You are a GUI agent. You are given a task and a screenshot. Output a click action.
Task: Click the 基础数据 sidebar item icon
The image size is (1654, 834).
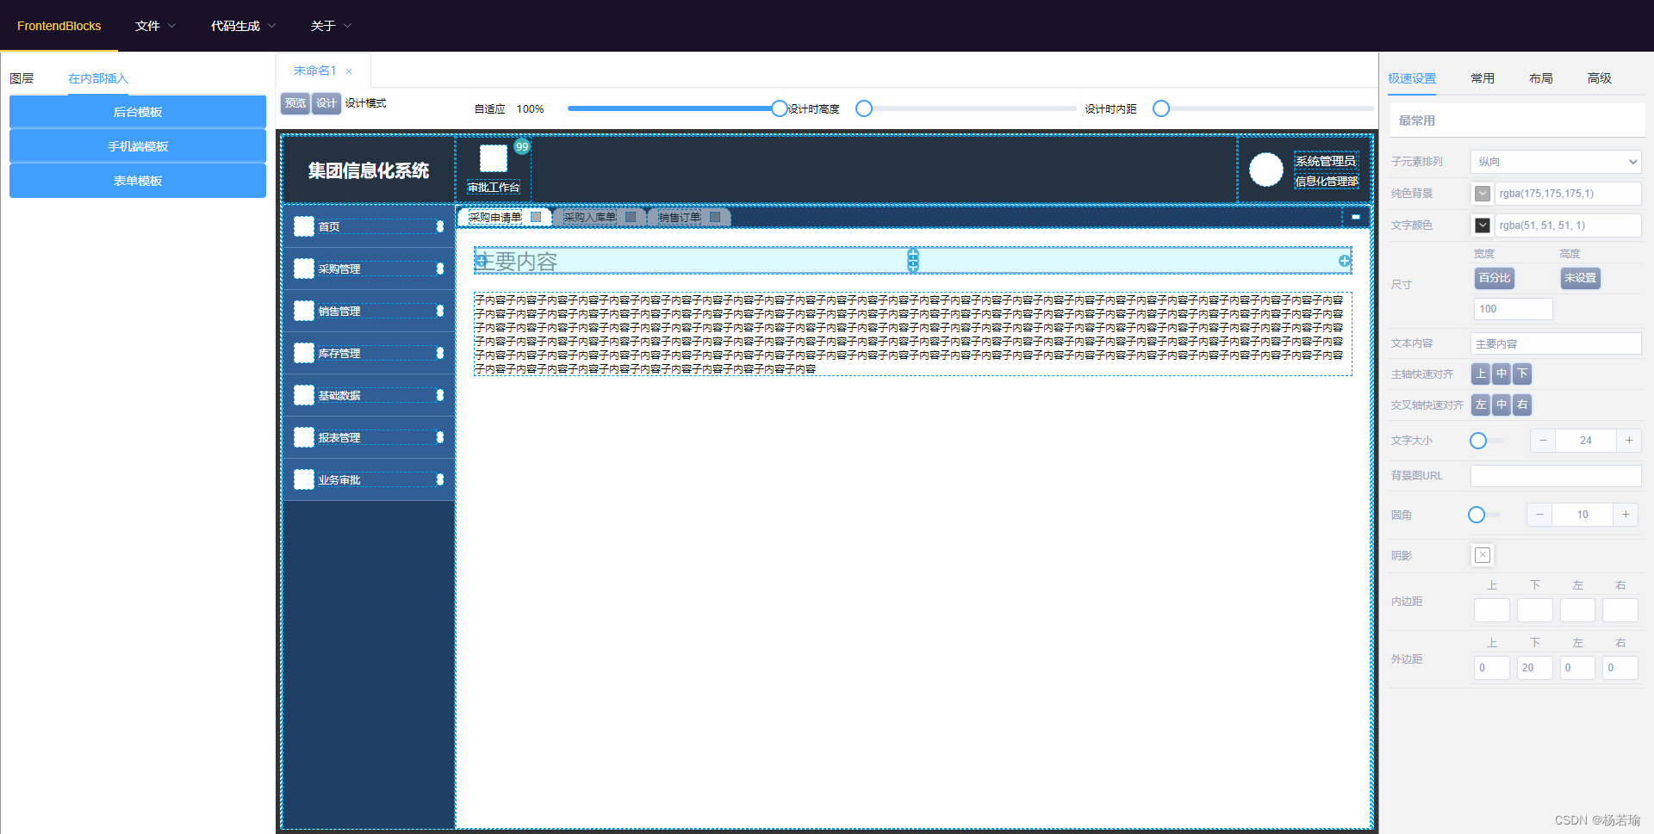[304, 395]
